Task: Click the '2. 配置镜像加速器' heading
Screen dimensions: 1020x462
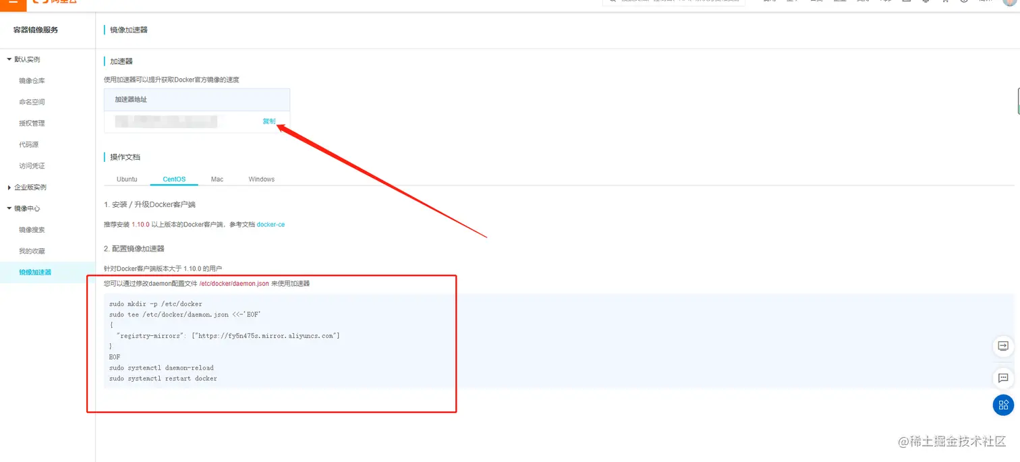Action: point(134,249)
